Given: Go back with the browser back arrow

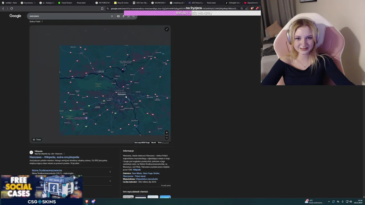Looking at the screenshot, I should [3, 9].
